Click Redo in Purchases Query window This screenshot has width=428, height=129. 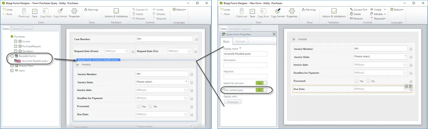tap(7, 14)
